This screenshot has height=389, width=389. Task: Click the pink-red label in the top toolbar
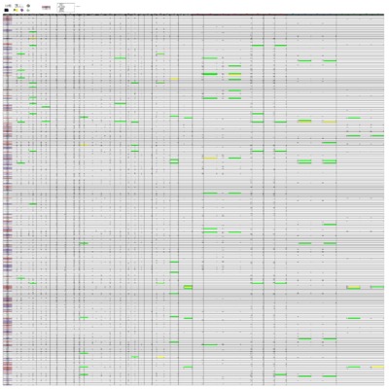pos(46,7)
